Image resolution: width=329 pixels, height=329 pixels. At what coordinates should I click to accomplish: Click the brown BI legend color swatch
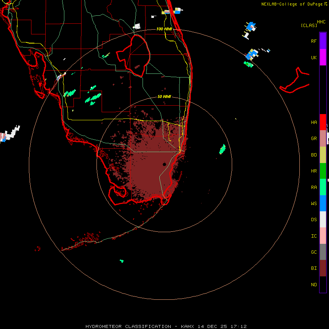click(x=323, y=268)
